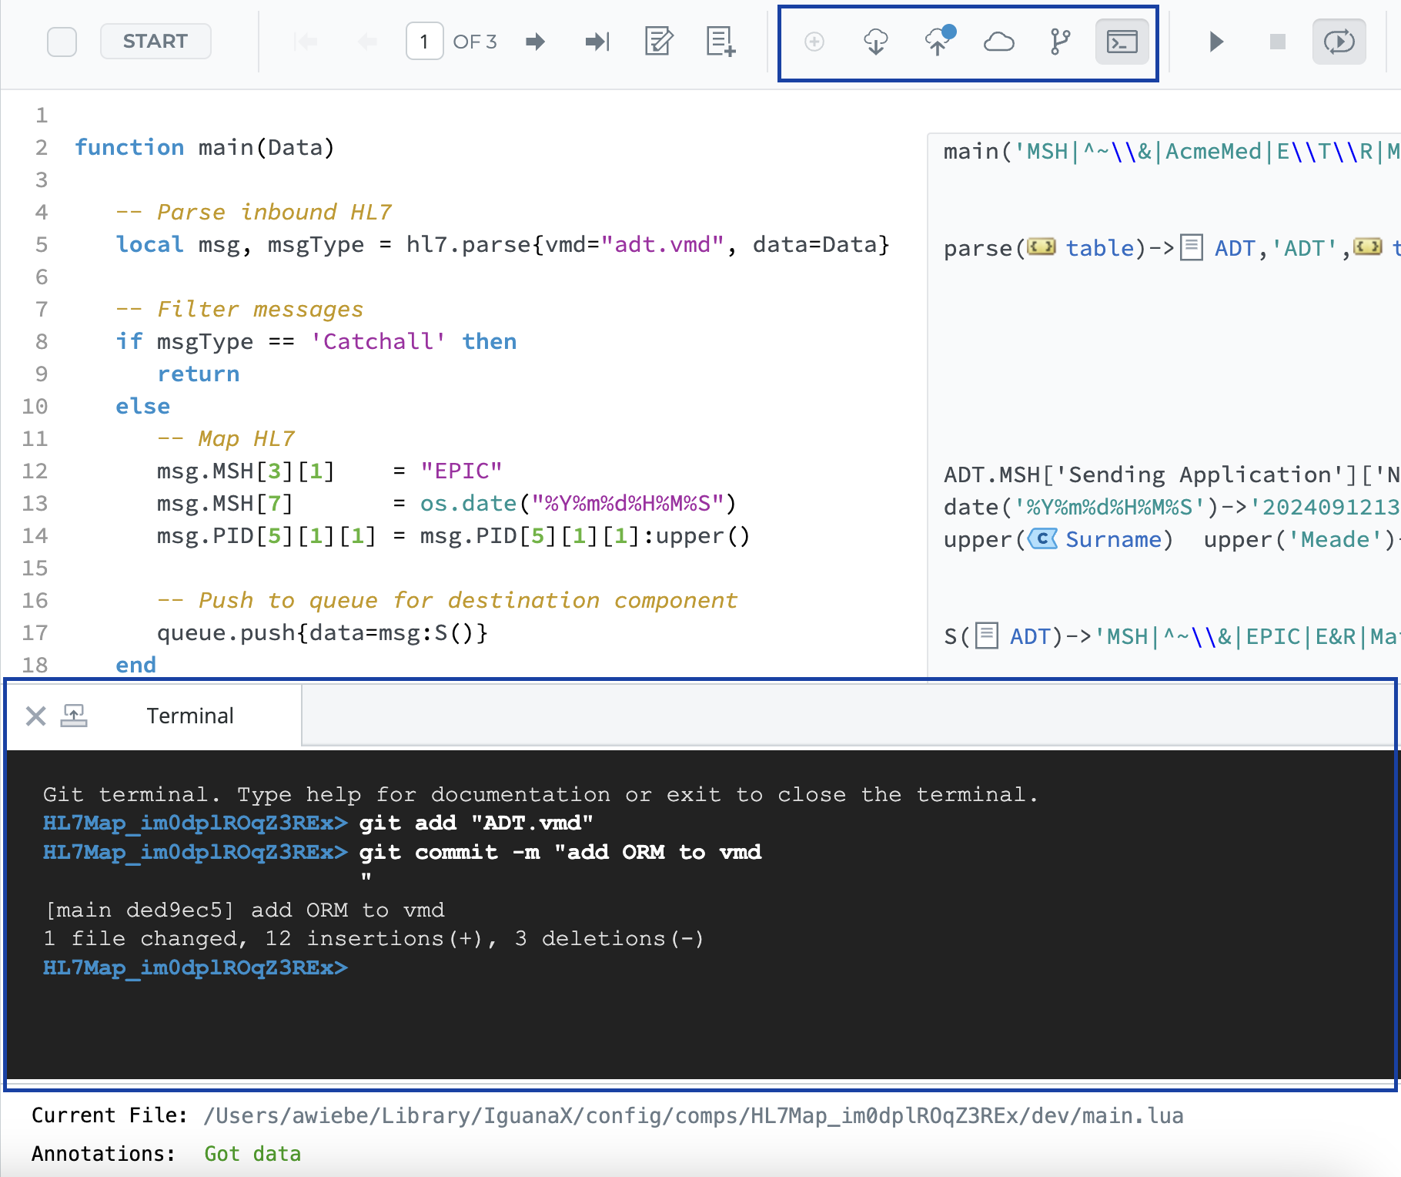The image size is (1401, 1177).
Task: Click the add sample data icon
Action: point(721,42)
